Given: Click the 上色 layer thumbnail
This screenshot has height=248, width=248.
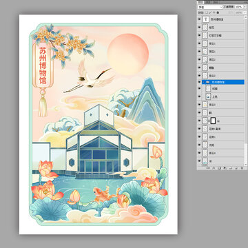Looking at the screenshot, I should [208, 97].
